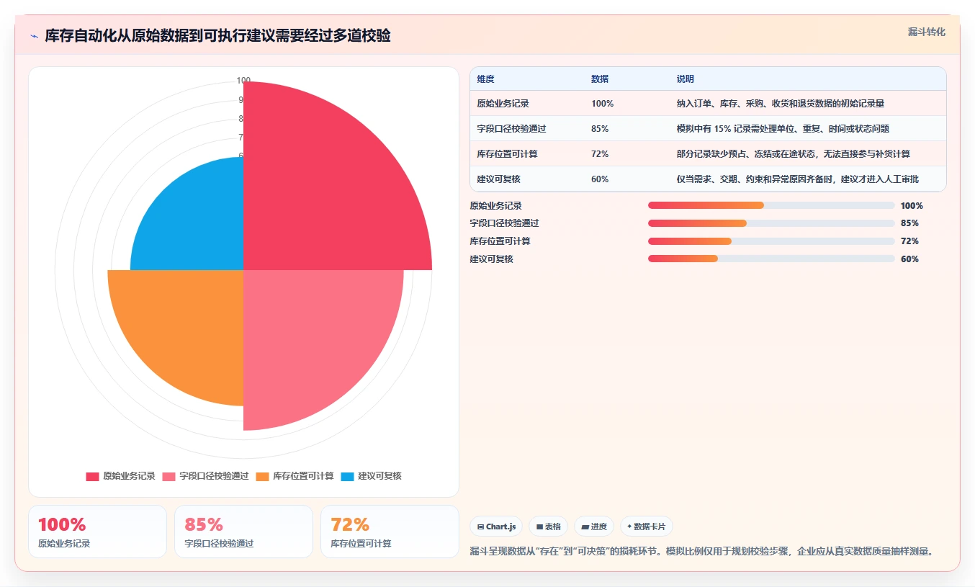Click the description starting 部分记录缺少预占

click(793, 154)
